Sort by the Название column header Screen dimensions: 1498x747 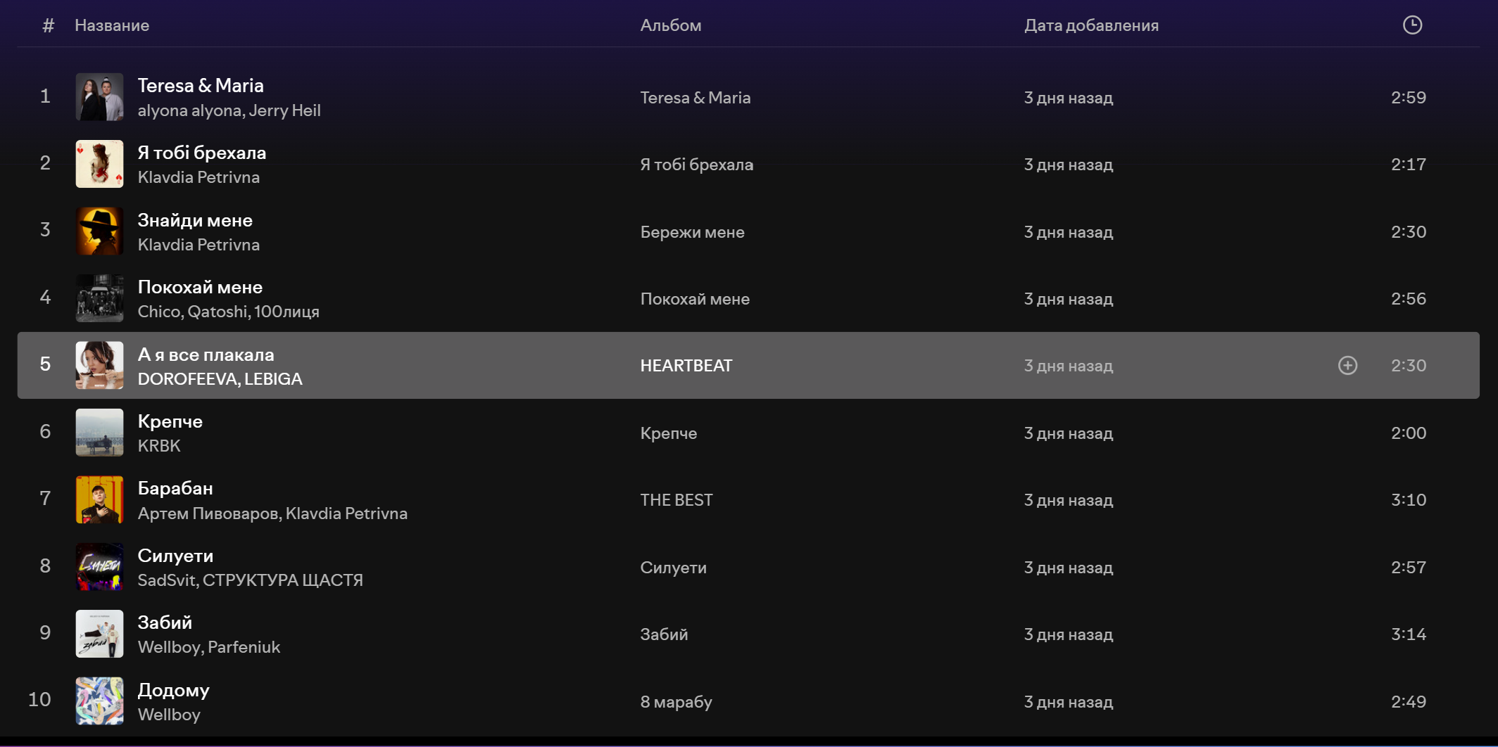click(x=112, y=26)
